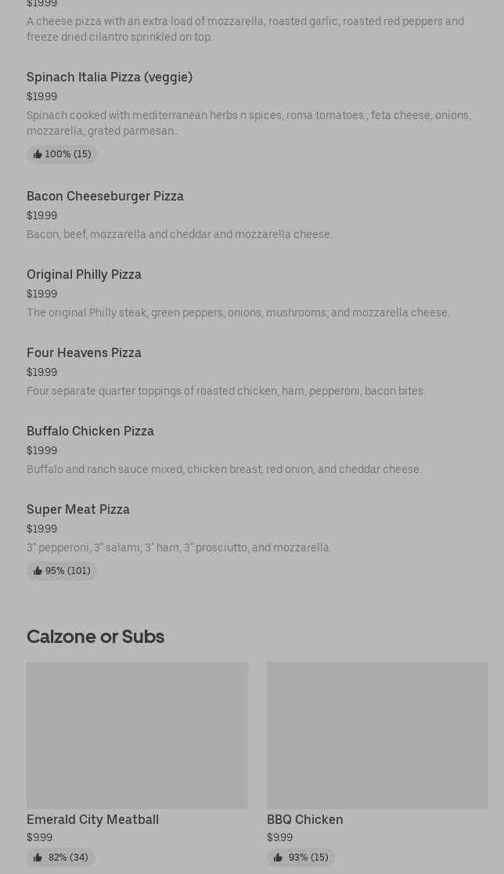The width and height of the screenshot is (504, 874).
Task: Click thumbs-up icon under Emerald City Meatball
Action: click(x=38, y=858)
